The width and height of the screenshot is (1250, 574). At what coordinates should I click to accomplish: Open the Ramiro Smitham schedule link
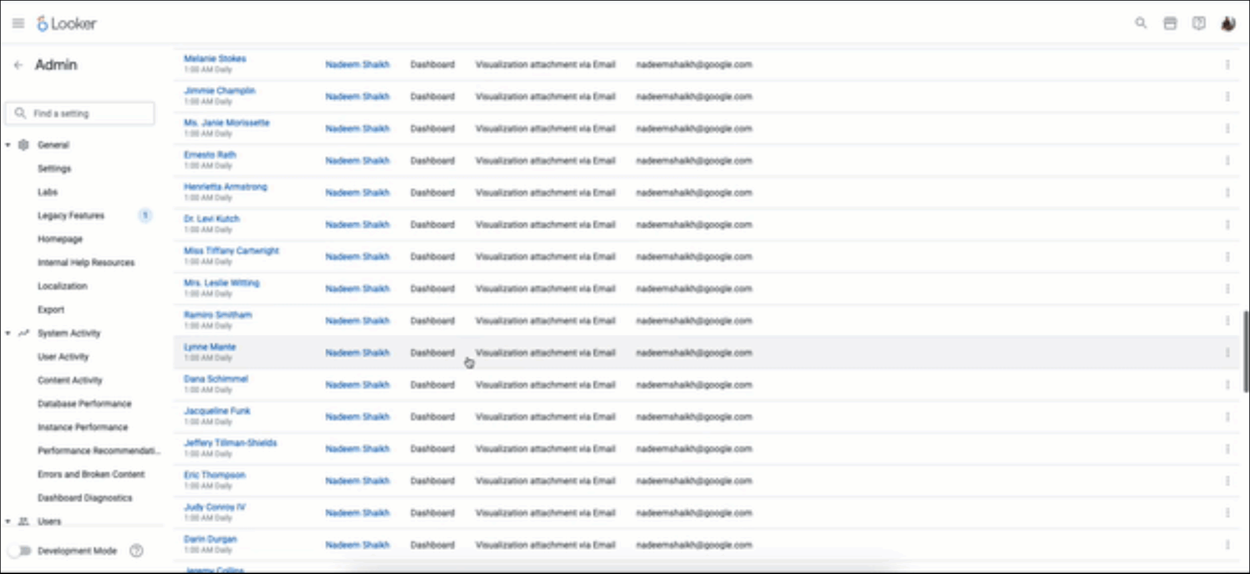217,315
